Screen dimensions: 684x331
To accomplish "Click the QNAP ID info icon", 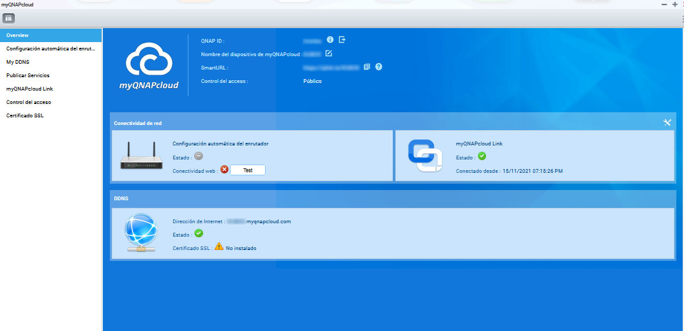I will coord(330,40).
